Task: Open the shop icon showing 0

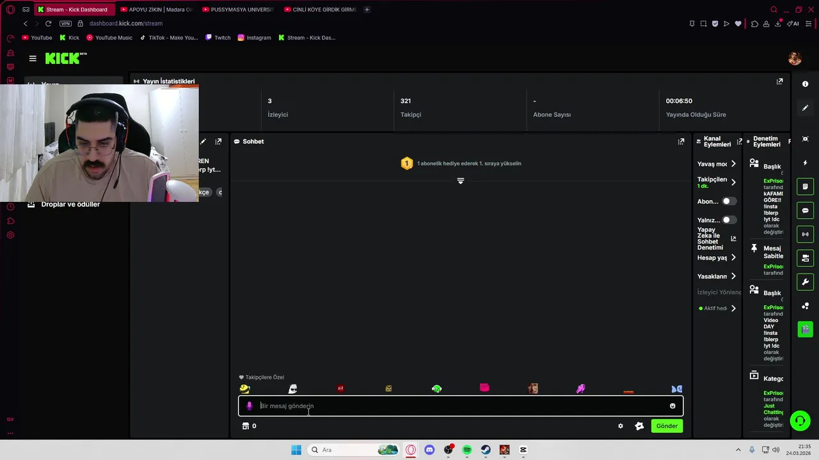Action: pos(249,426)
